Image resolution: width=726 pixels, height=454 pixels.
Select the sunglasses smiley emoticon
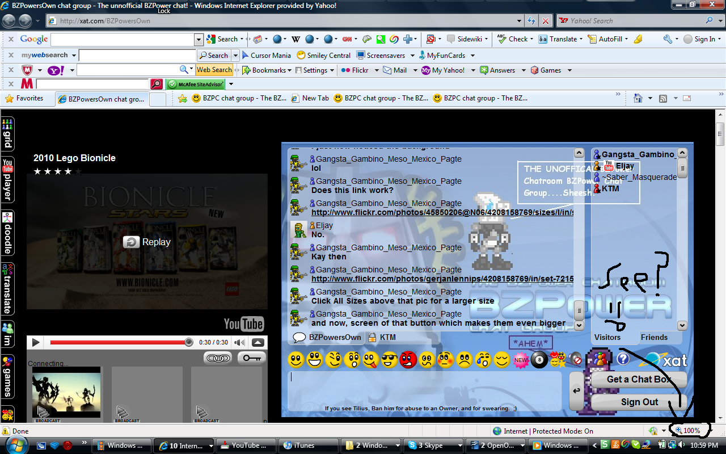(390, 359)
